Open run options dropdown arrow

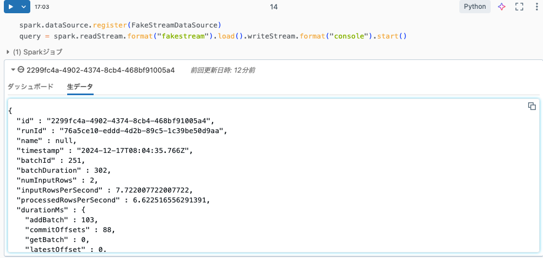point(24,7)
